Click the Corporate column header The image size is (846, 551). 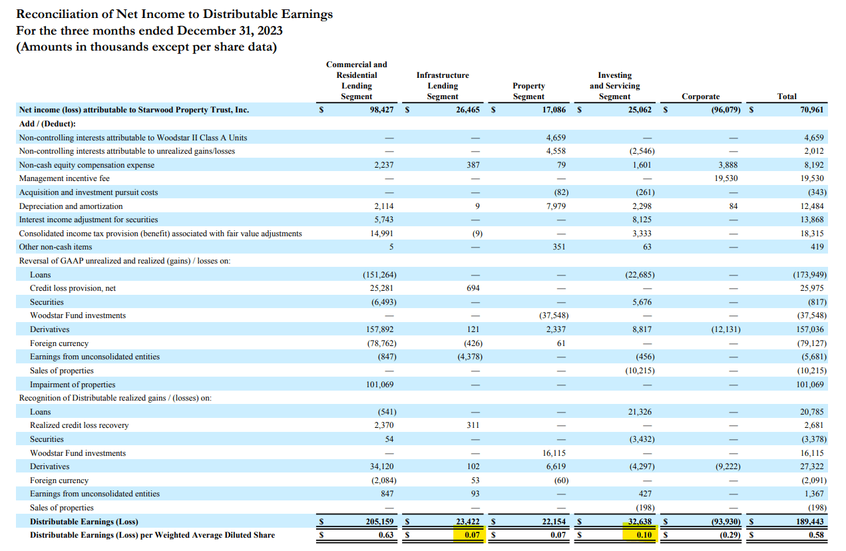click(700, 96)
